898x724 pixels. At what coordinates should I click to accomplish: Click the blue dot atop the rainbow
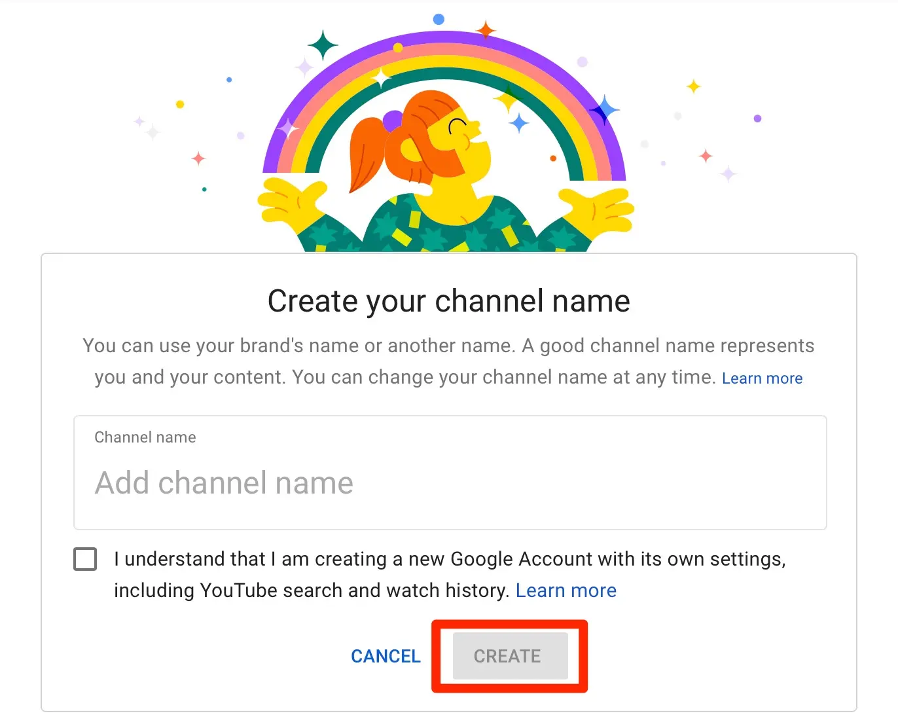439,19
